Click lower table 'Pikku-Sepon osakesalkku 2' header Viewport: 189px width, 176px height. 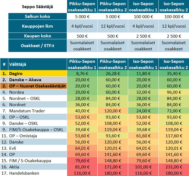(113, 64)
